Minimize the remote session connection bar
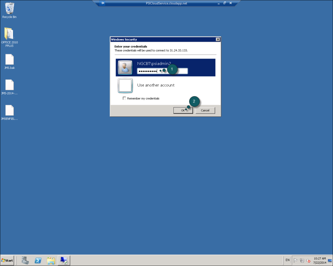 (218, 3)
